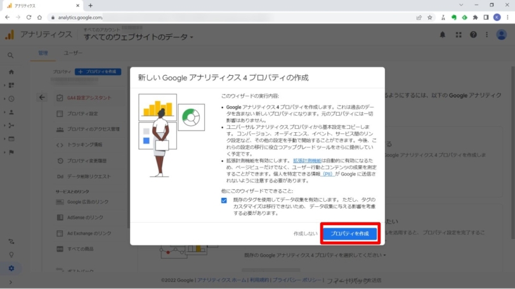Expand Customization section with its small arrow
The image size is (515, 289).
pos(4,85)
